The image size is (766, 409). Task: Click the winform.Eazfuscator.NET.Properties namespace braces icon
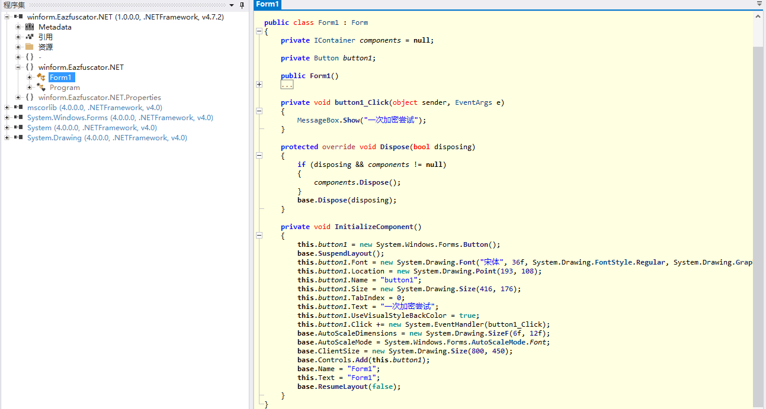click(x=30, y=98)
